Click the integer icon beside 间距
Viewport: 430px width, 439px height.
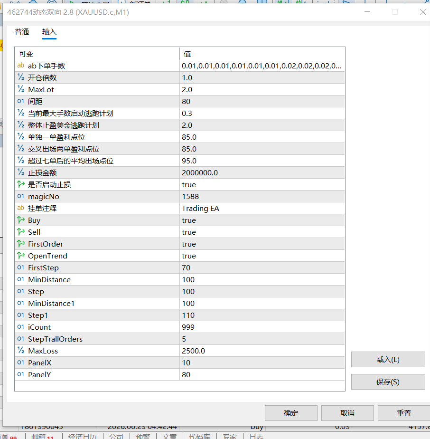pyautogui.click(x=21, y=101)
